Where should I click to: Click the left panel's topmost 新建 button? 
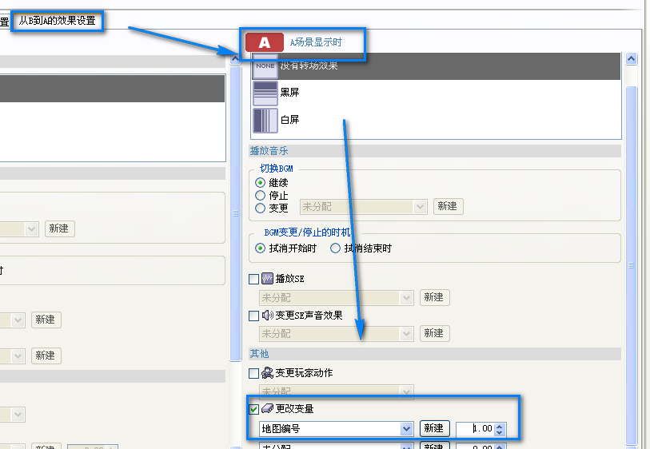pyautogui.click(x=60, y=228)
